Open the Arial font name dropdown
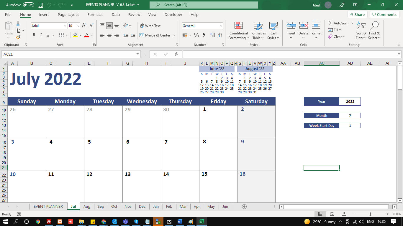Screen dimensions: 403x226 pyautogui.click(x=65, y=26)
